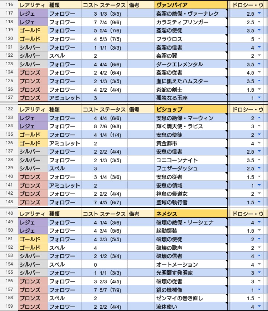This screenshot has width=268, height=311.
Task: Select cell 姦淫の信者
Action: click(x=191, y=47)
